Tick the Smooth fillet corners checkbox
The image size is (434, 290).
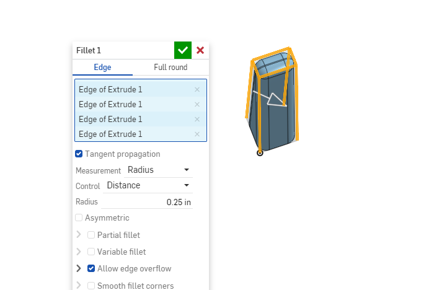(x=91, y=286)
